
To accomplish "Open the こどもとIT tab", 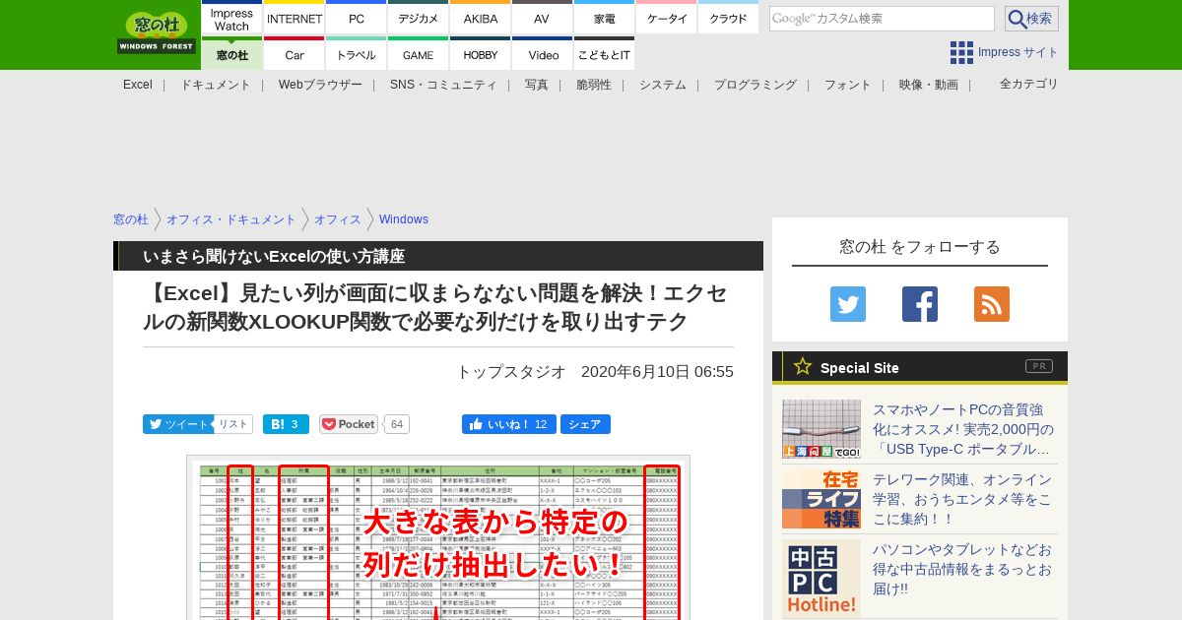I will click(605, 54).
